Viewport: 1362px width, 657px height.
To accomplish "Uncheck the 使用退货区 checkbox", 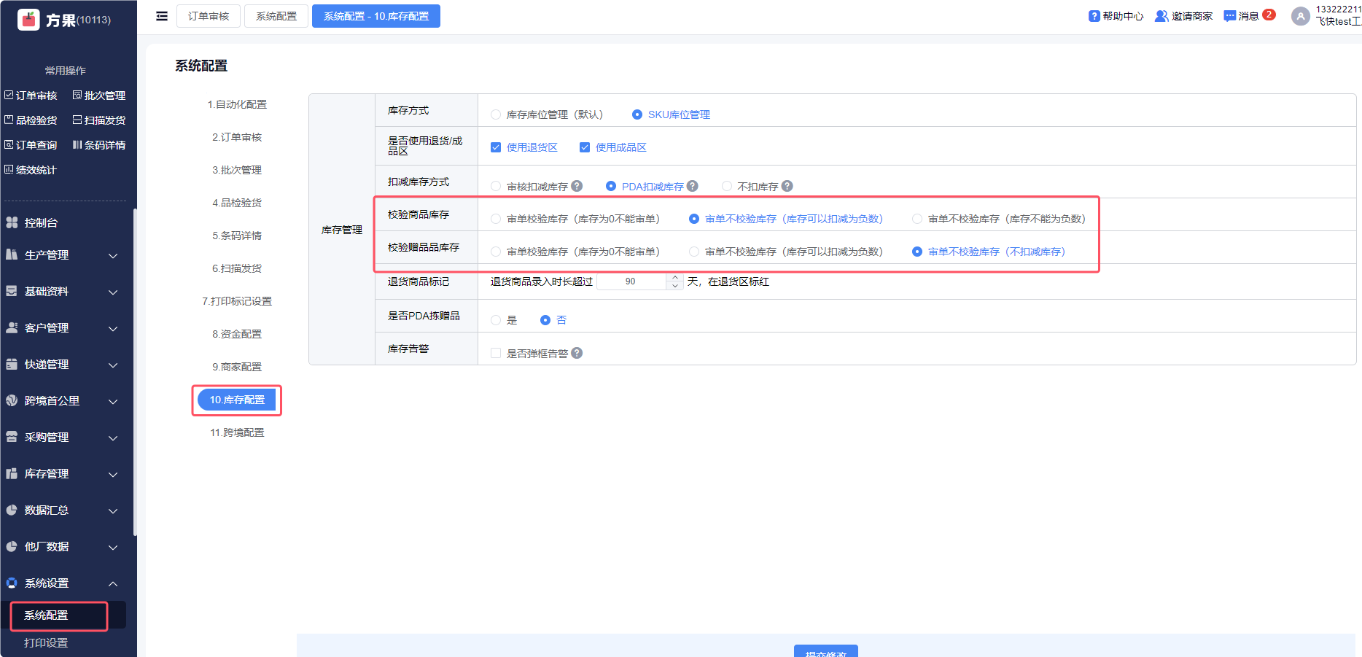I will point(496,147).
